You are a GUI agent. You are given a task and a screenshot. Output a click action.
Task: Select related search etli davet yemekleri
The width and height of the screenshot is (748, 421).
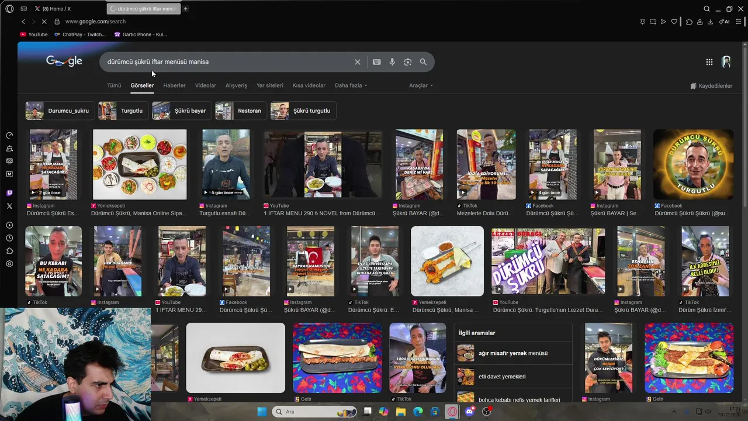click(513, 377)
